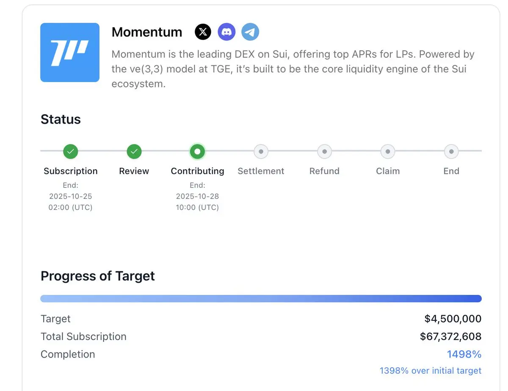The image size is (508, 391).
Task: Click the End step marker
Action: click(451, 151)
